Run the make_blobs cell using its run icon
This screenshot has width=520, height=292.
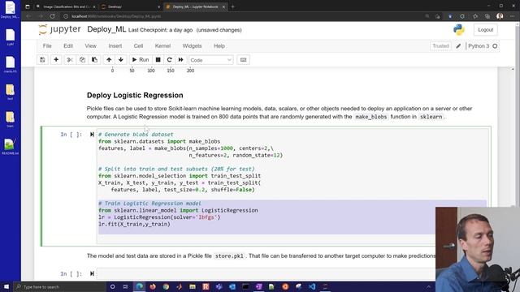(x=92, y=135)
